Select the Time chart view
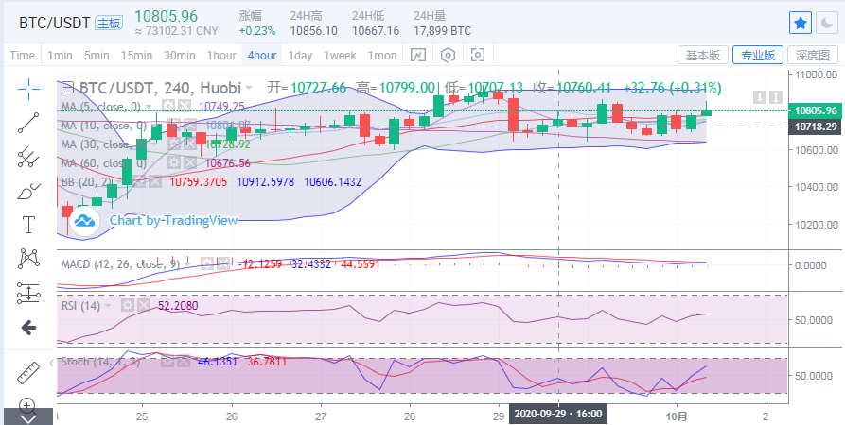The height and width of the screenshot is (425, 845). pyautogui.click(x=22, y=56)
